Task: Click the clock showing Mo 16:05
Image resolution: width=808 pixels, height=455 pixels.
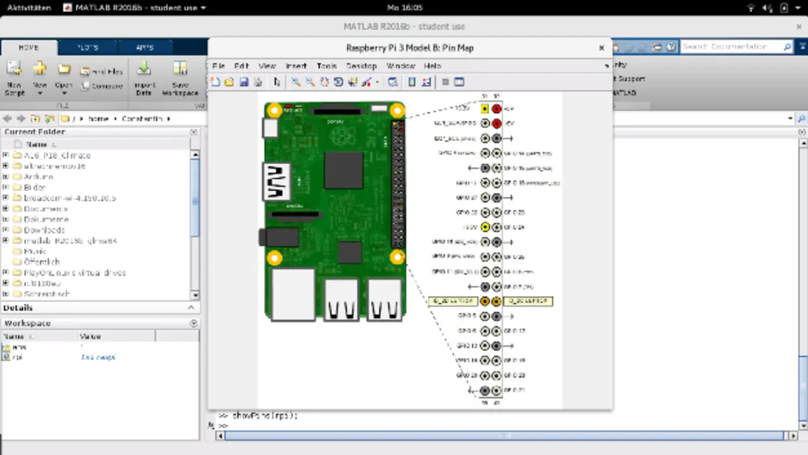Action: click(404, 8)
